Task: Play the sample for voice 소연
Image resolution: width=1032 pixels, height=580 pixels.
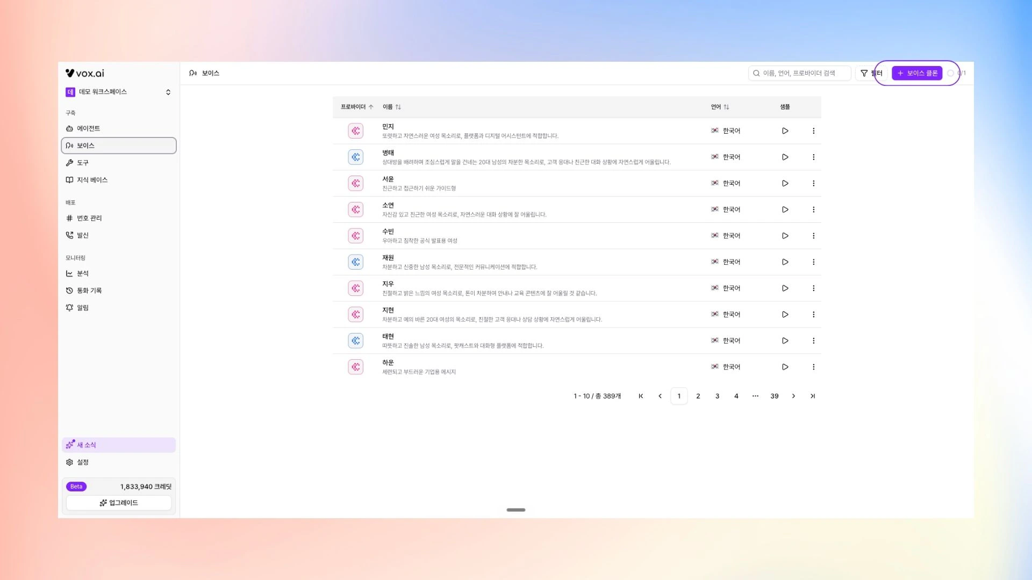Action: [785, 210]
